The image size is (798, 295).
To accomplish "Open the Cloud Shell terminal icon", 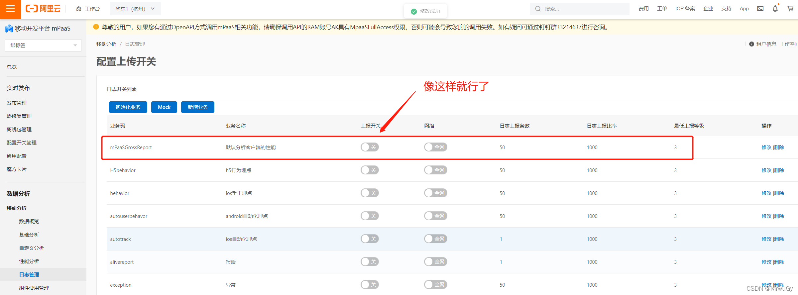I will point(760,9).
